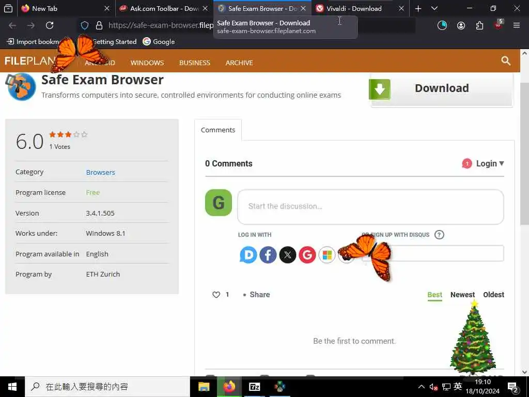Close the Vivaldi - Download tab
Screen dimensions: 529x397
pos(401,8)
